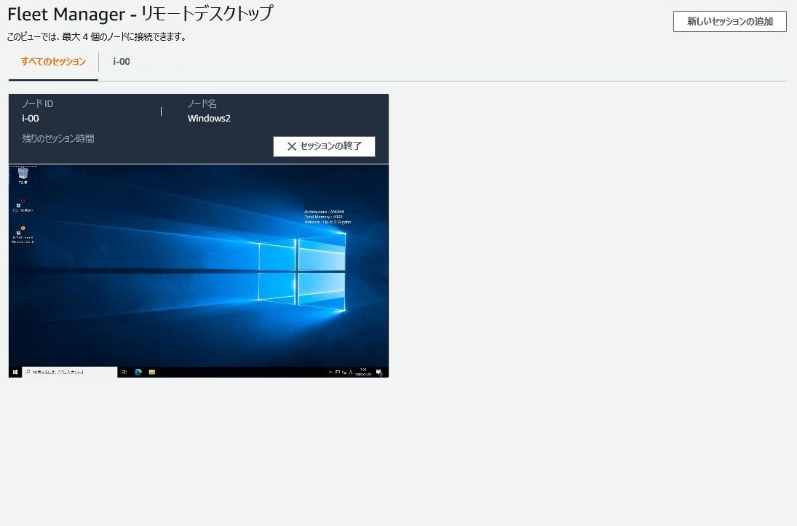Screen dimensions: 797x526
Task: Open the Windows Start menu in session
Action: 15,372
